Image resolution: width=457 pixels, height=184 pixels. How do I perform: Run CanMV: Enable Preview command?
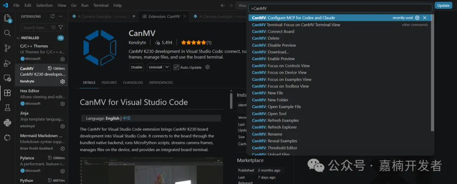(340, 59)
